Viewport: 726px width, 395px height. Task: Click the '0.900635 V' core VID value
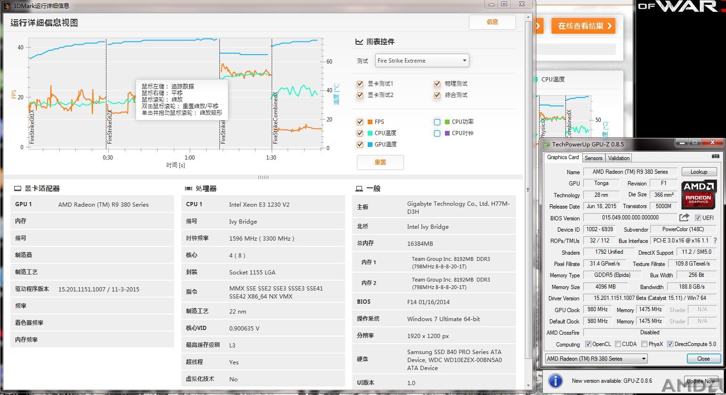244,328
